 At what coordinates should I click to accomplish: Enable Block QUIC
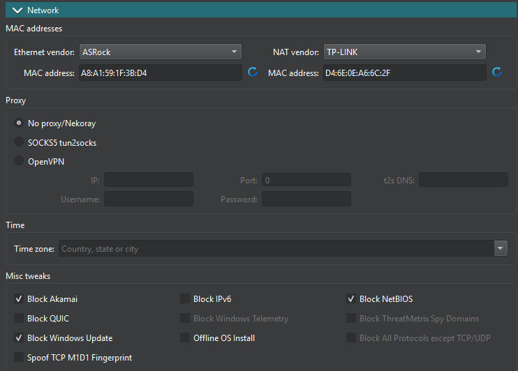tap(19, 319)
